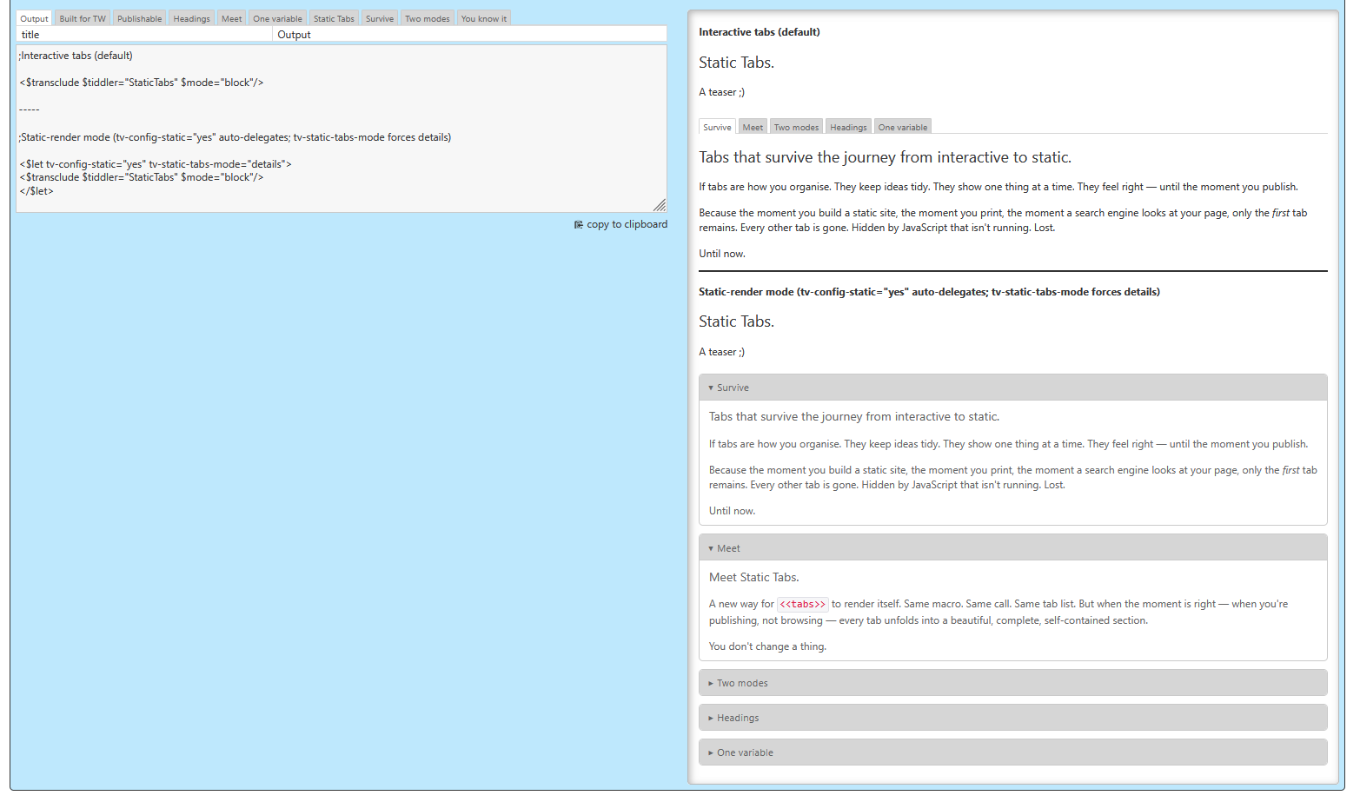Viewport: 1360px width, 802px height.
Task: Click the copy to clipboard button
Action: (627, 224)
